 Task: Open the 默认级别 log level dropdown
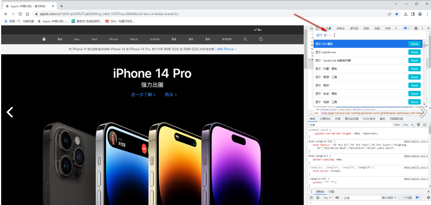[389, 198]
